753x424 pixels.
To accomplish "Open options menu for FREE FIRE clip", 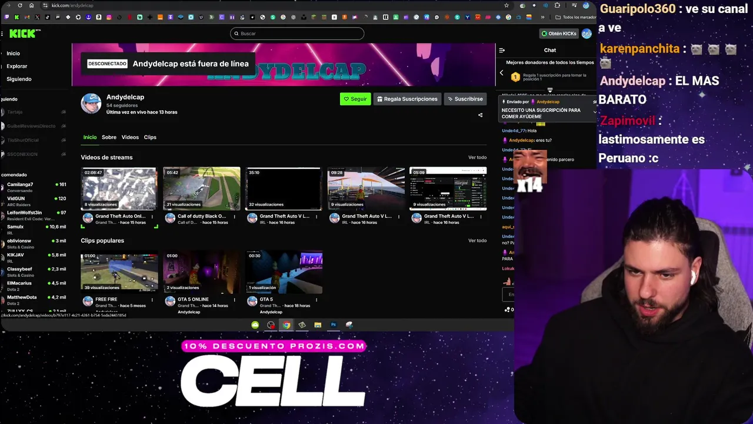I will pos(152,300).
